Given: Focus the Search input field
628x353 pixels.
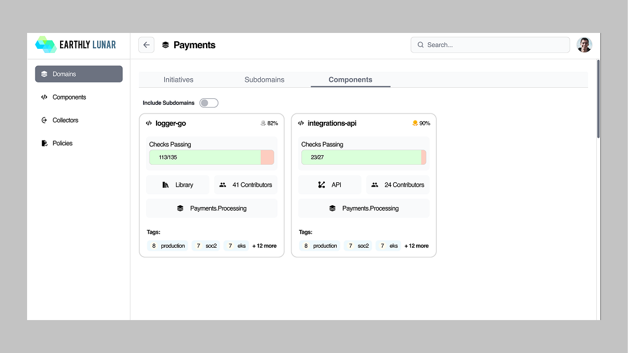Looking at the screenshot, I should (x=490, y=45).
